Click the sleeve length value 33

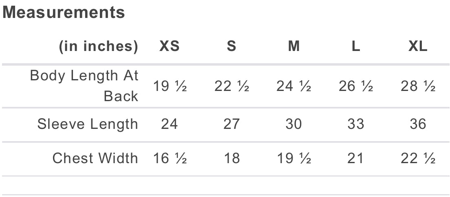[x=356, y=124]
